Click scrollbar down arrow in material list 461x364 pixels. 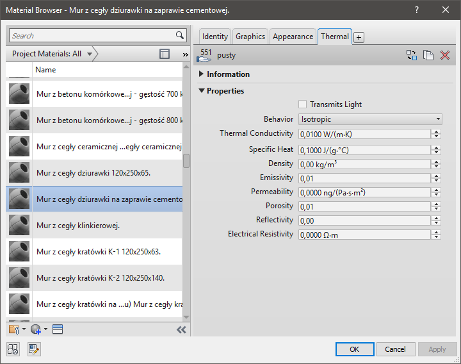pos(186,317)
